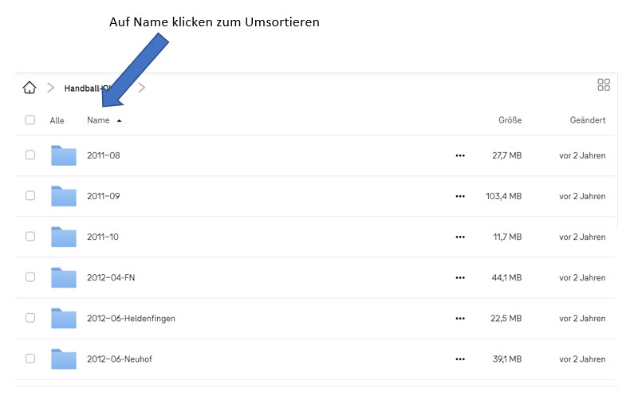Screen dimensions: 634x400
Task: Open the 2012-06-Heldenfingen folder name
Action: (131, 319)
